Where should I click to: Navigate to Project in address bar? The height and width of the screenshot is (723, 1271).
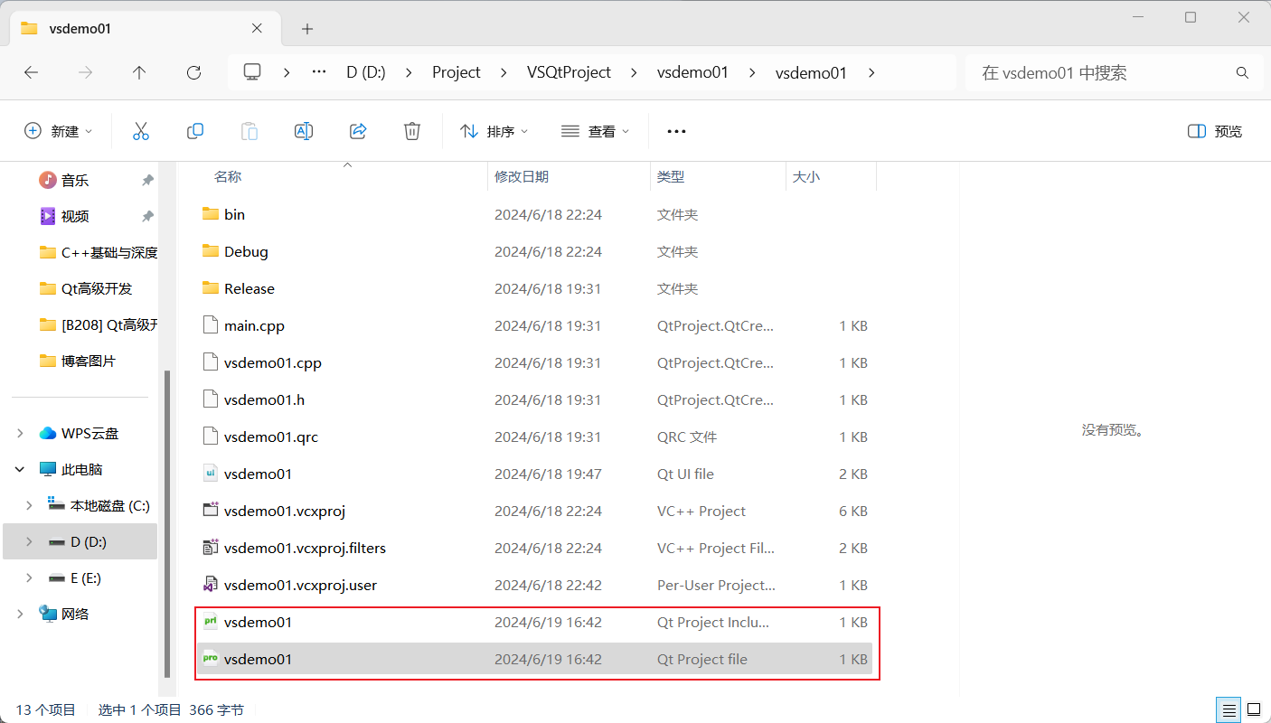click(457, 72)
